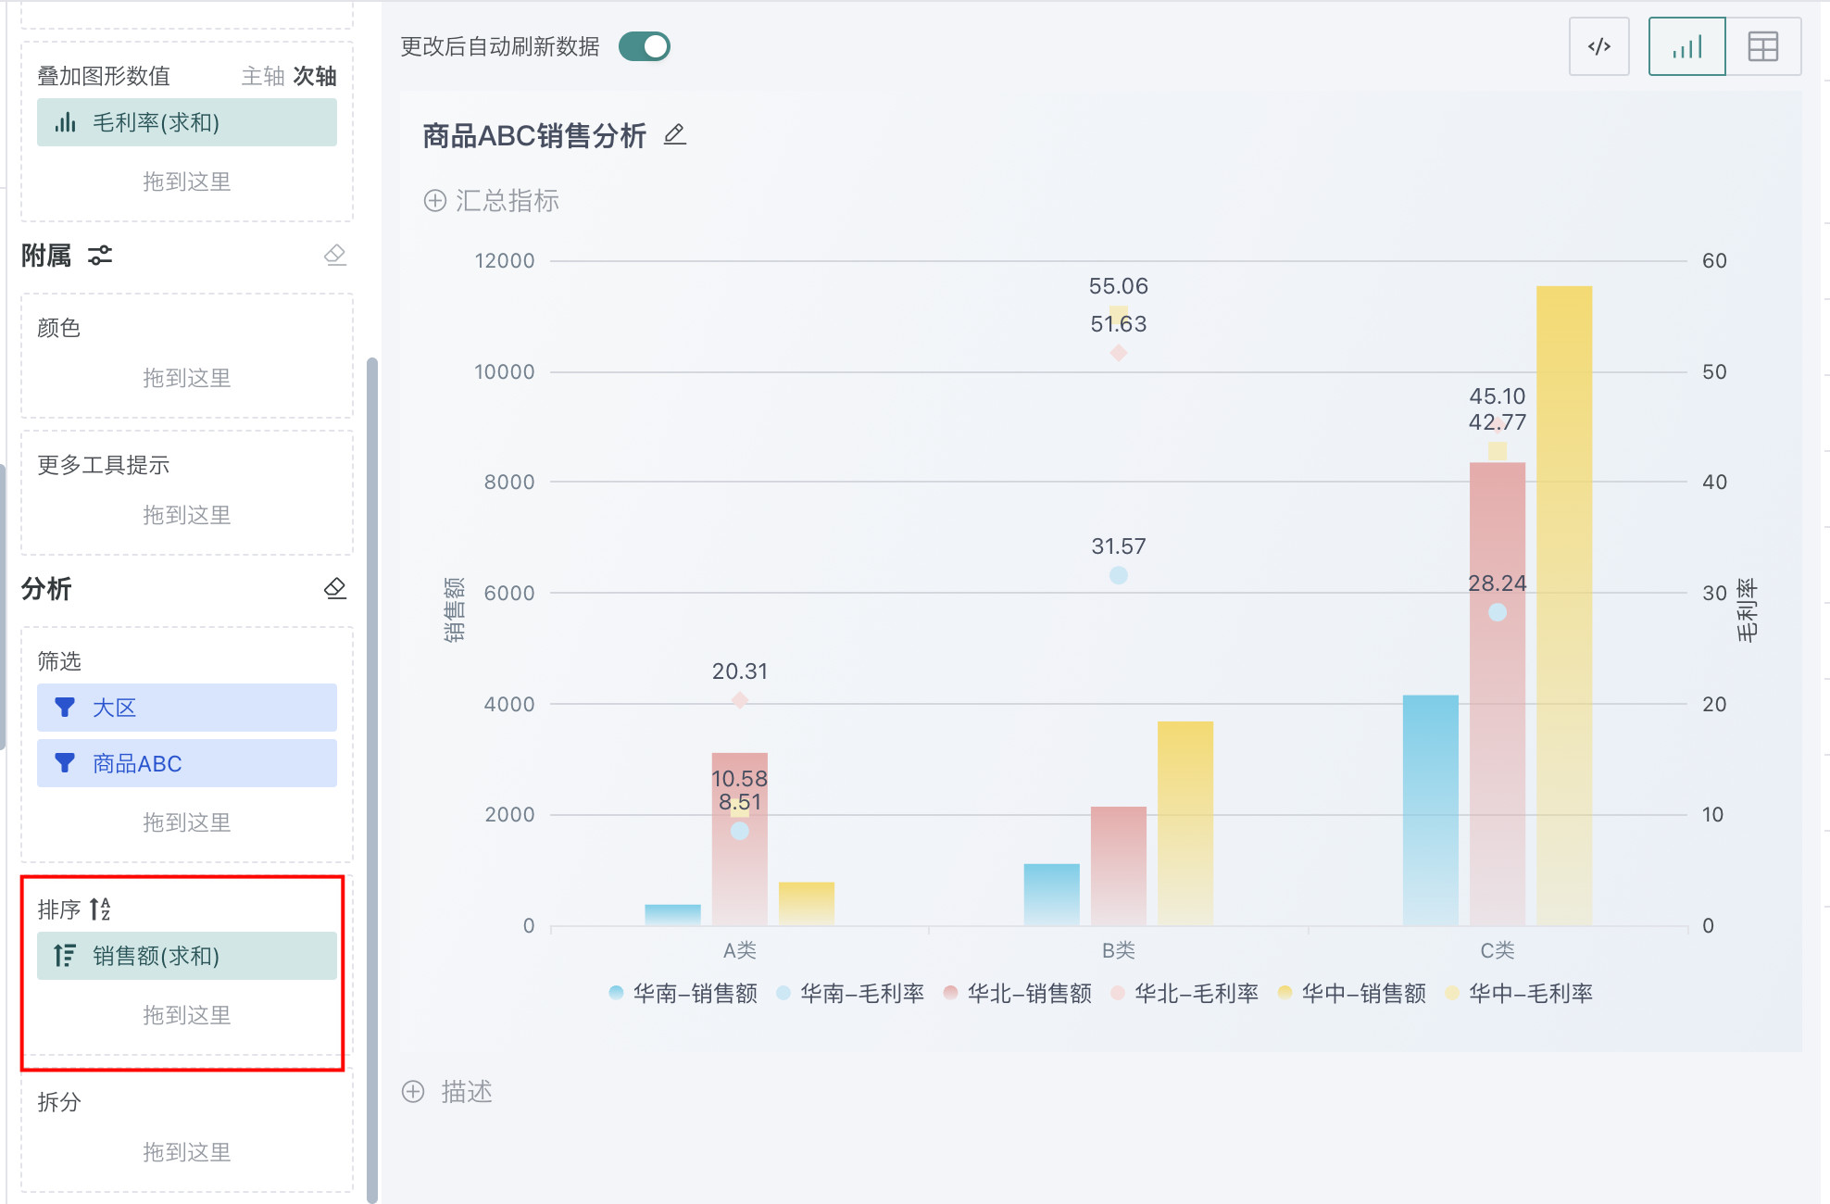Screen dimensions: 1830x1204
Task: Open the code view icon
Action: 1598,46
